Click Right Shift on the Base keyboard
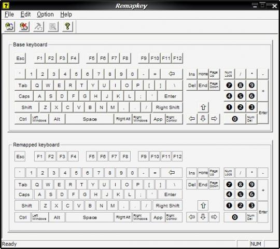The image size is (280, 249). point(167,107)
